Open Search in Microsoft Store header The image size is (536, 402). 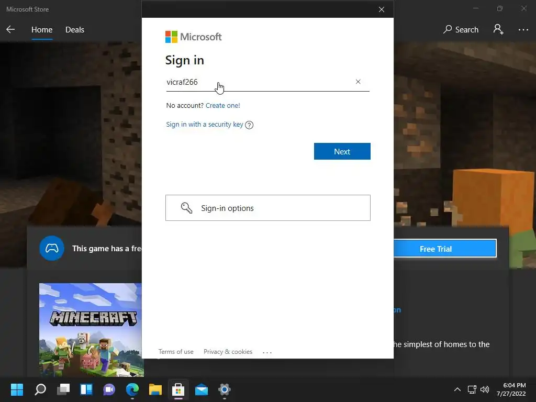(461, 30)
